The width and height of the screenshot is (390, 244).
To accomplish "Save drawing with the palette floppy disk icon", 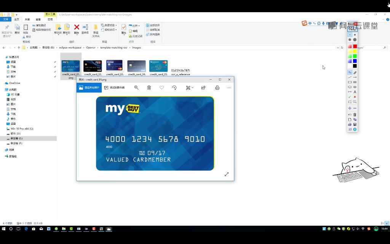I will pos(355,124).
